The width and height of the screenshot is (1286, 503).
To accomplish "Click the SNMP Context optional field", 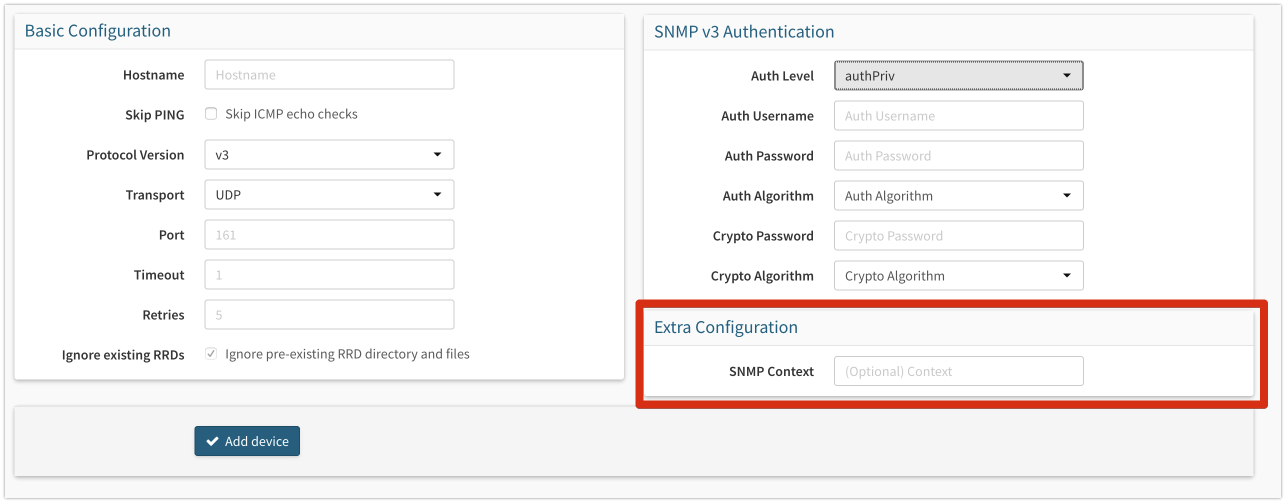I will click(958, 371).
